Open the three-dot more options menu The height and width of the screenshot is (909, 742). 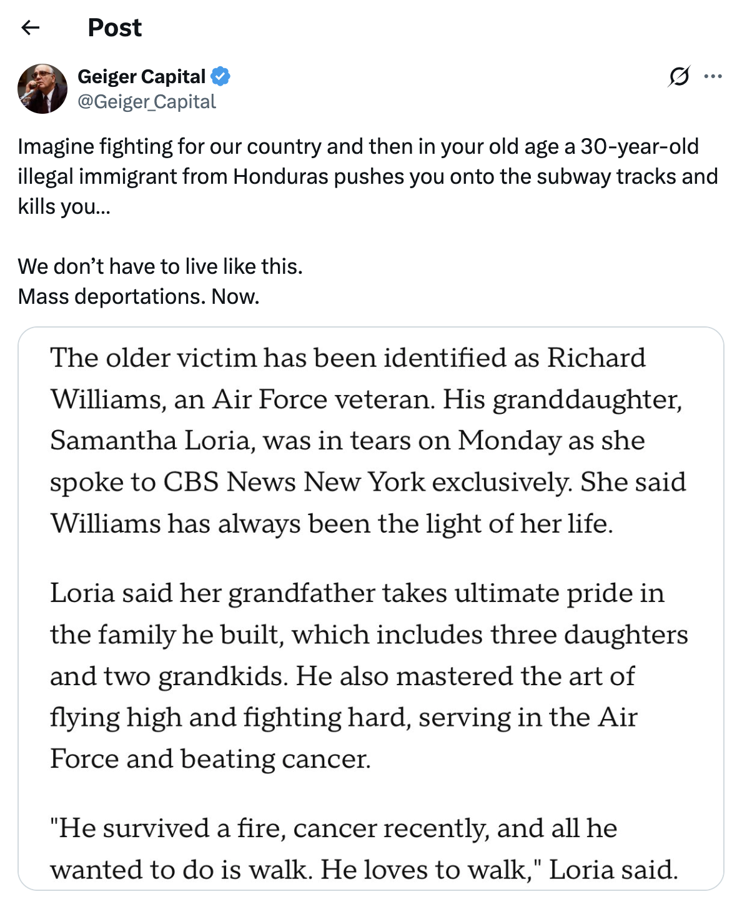713,77
